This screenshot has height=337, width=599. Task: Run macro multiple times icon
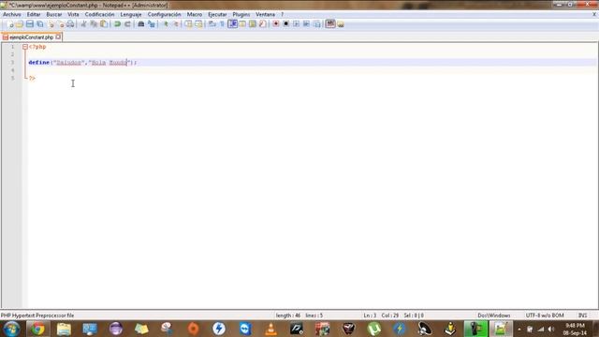(x=306, y=24)
